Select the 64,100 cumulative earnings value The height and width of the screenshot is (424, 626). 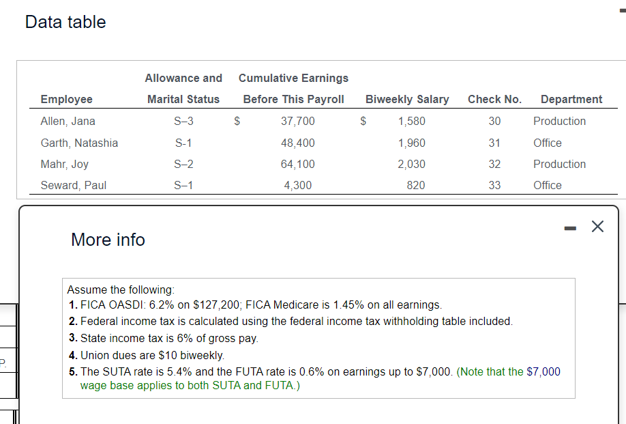click(298, 164)
